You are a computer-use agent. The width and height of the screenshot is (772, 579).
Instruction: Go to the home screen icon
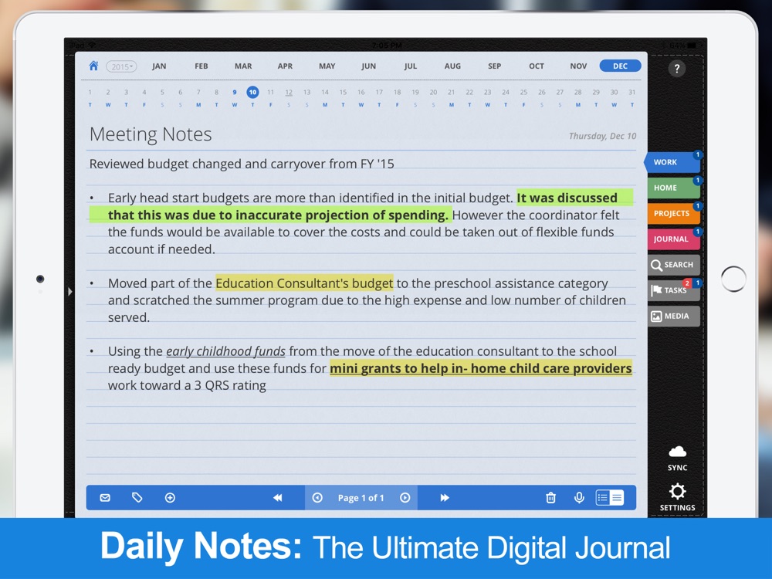[93, 66]
